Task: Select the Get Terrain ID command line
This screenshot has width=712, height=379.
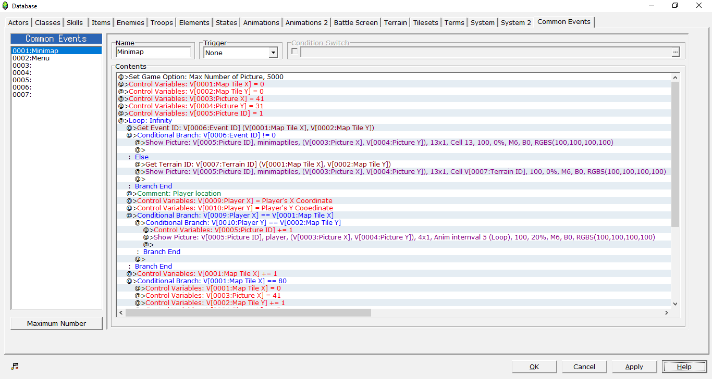Action: coord(394,164)
